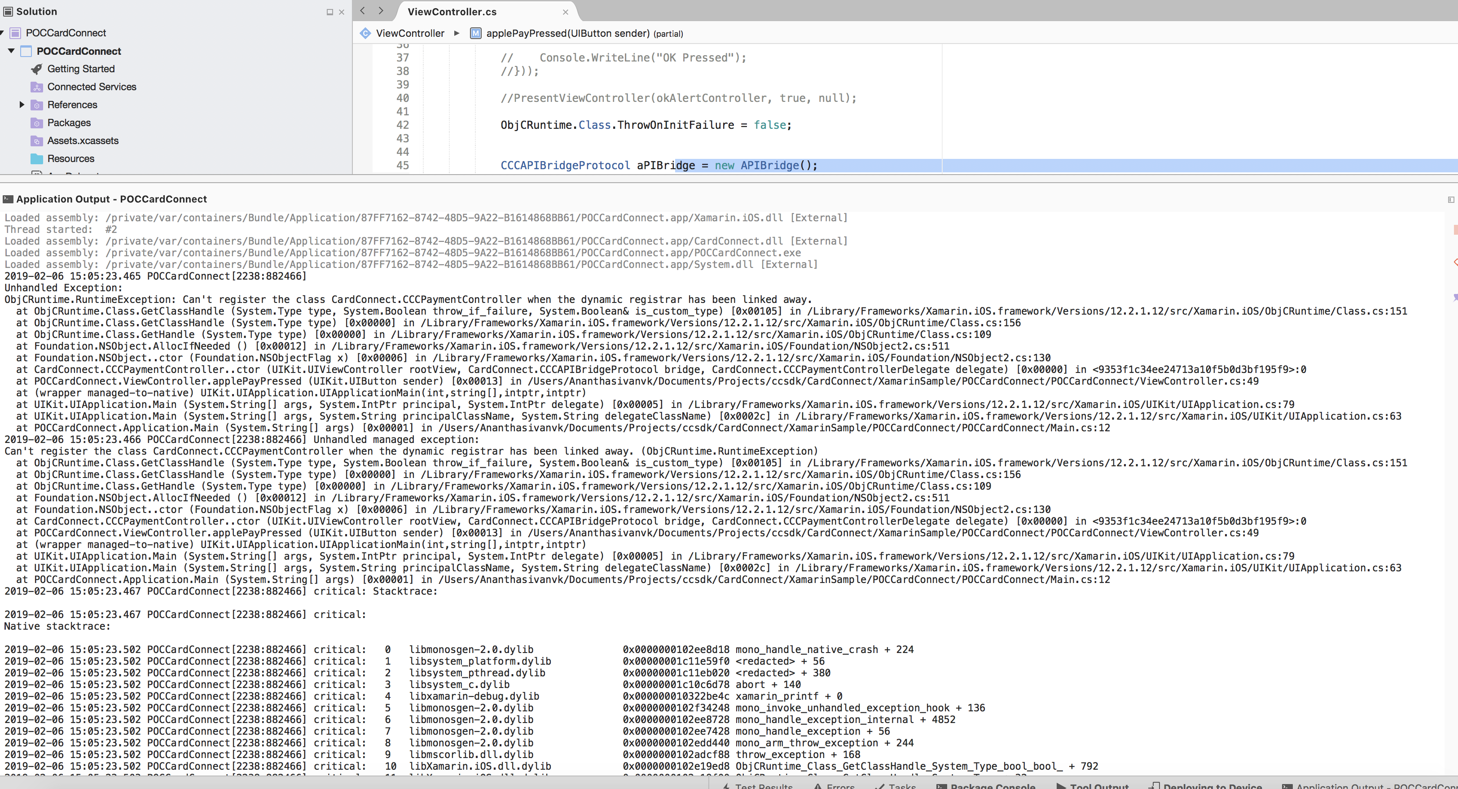Screen dimensions: 1458x789
Task: Click the Assets.xcassets folder icon
Action: [x=37, y=141]
